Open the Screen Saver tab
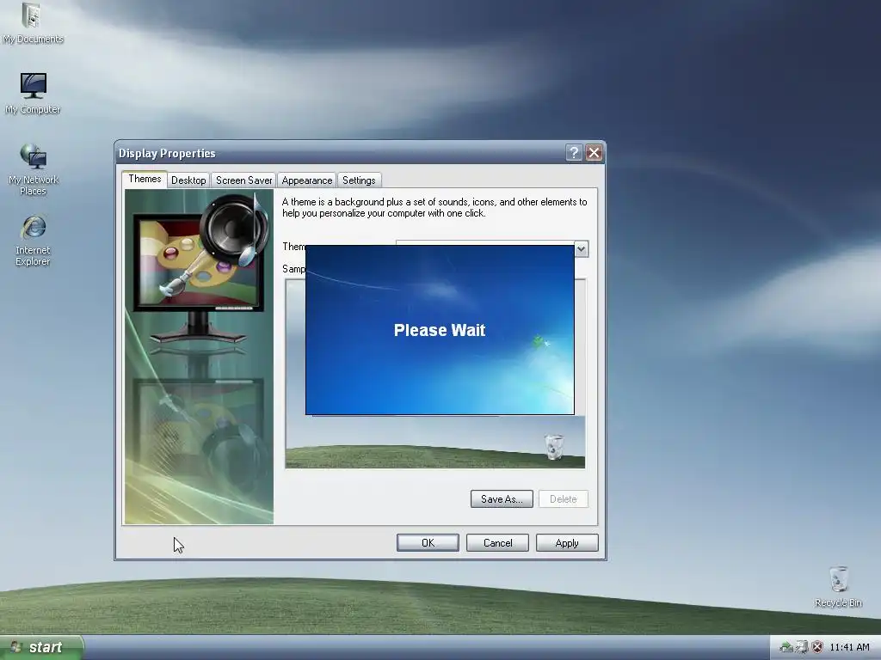 coord(243,180)
